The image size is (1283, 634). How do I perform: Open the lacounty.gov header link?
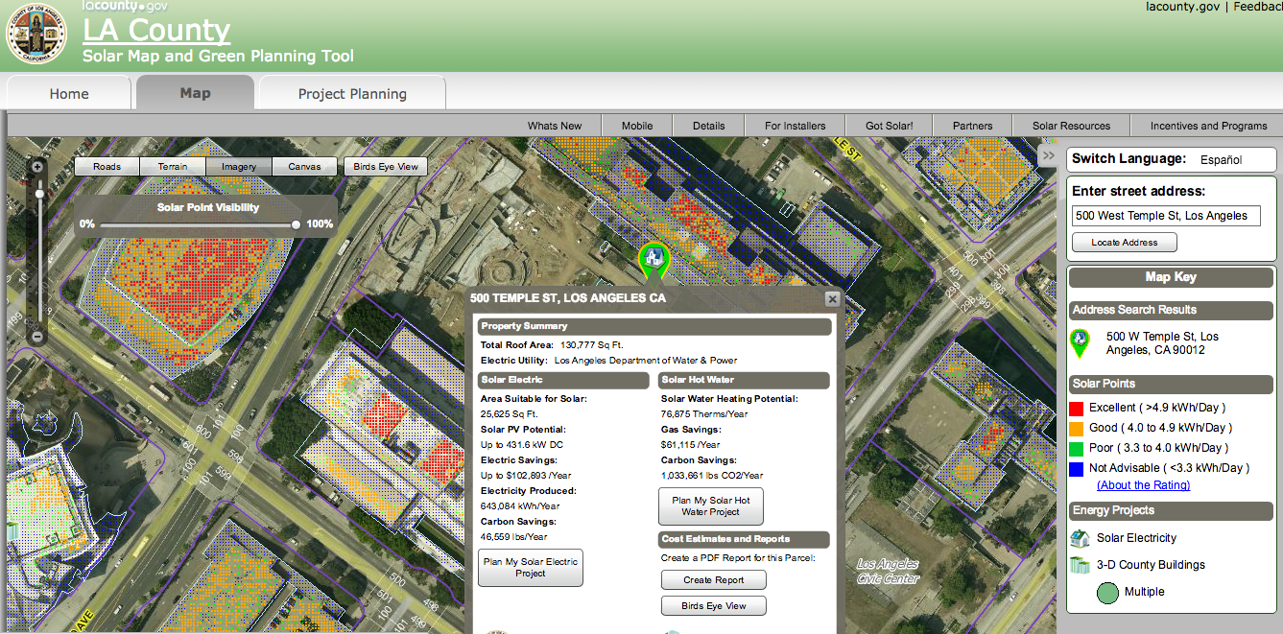tap(1182, 7)
